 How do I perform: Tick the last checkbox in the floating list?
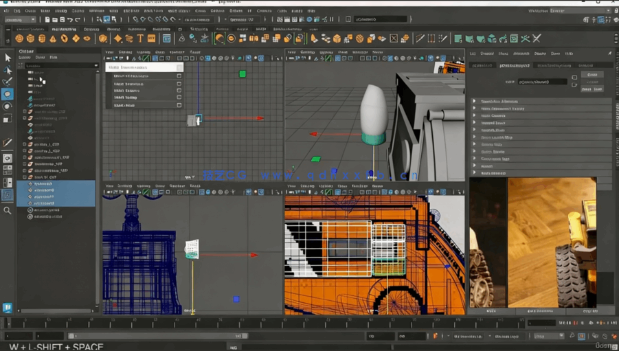click(179, 105)
